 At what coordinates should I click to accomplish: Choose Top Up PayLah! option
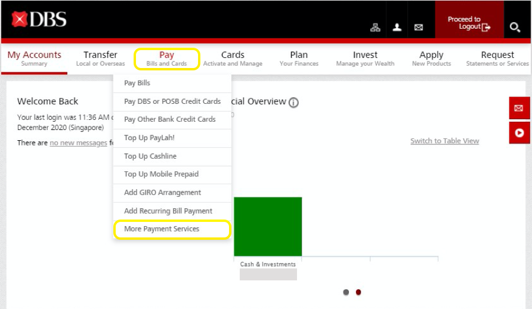[x=172, y=138]
